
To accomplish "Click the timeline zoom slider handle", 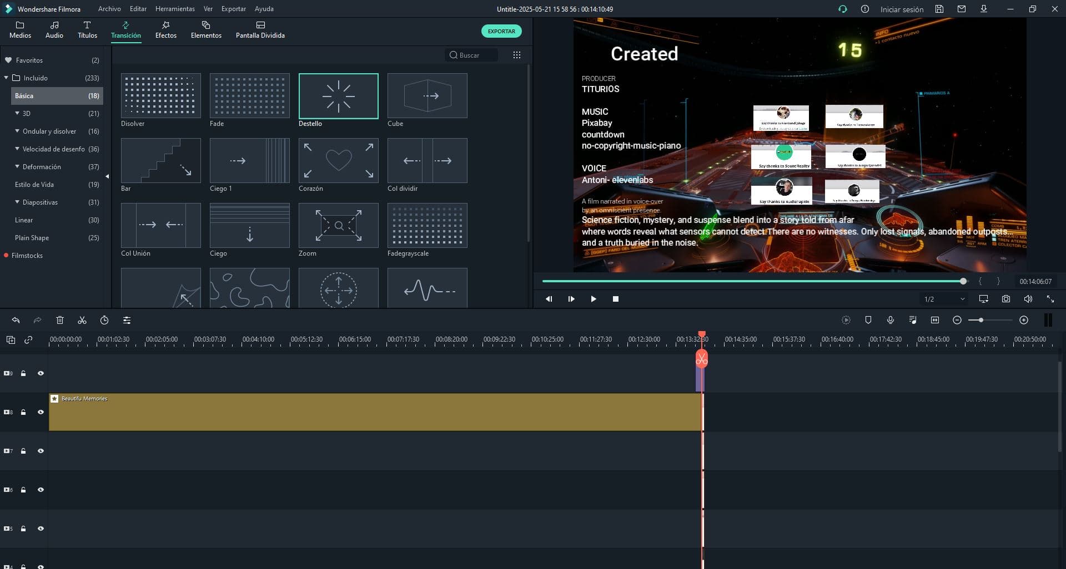I will click(981, 320).
